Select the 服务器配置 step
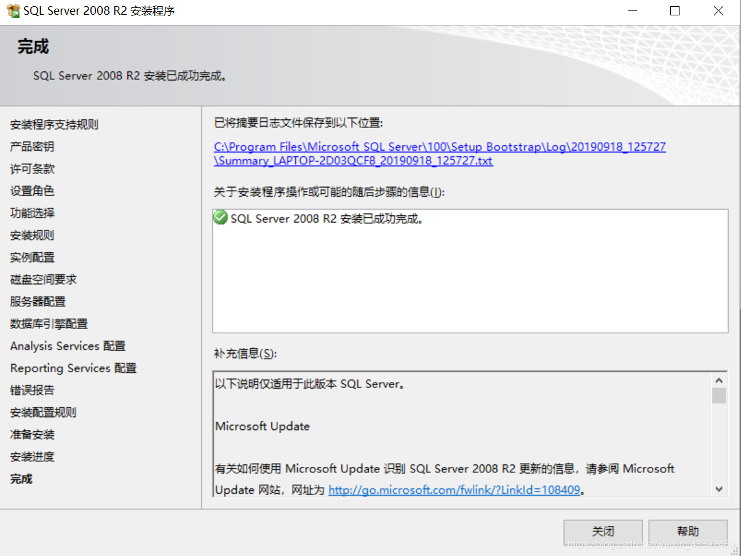This screenshot has width=741, height=556. click(38, 302)
